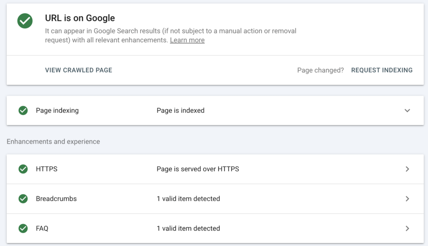Expand the Page indexing section

pos(407,110)
